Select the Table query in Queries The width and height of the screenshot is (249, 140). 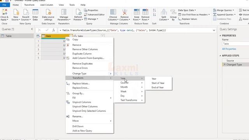coord(17,36)
